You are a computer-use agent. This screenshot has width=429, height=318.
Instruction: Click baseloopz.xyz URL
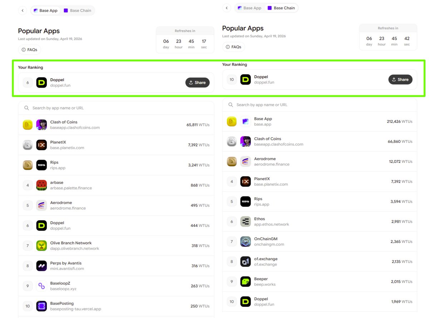(63, 289)
